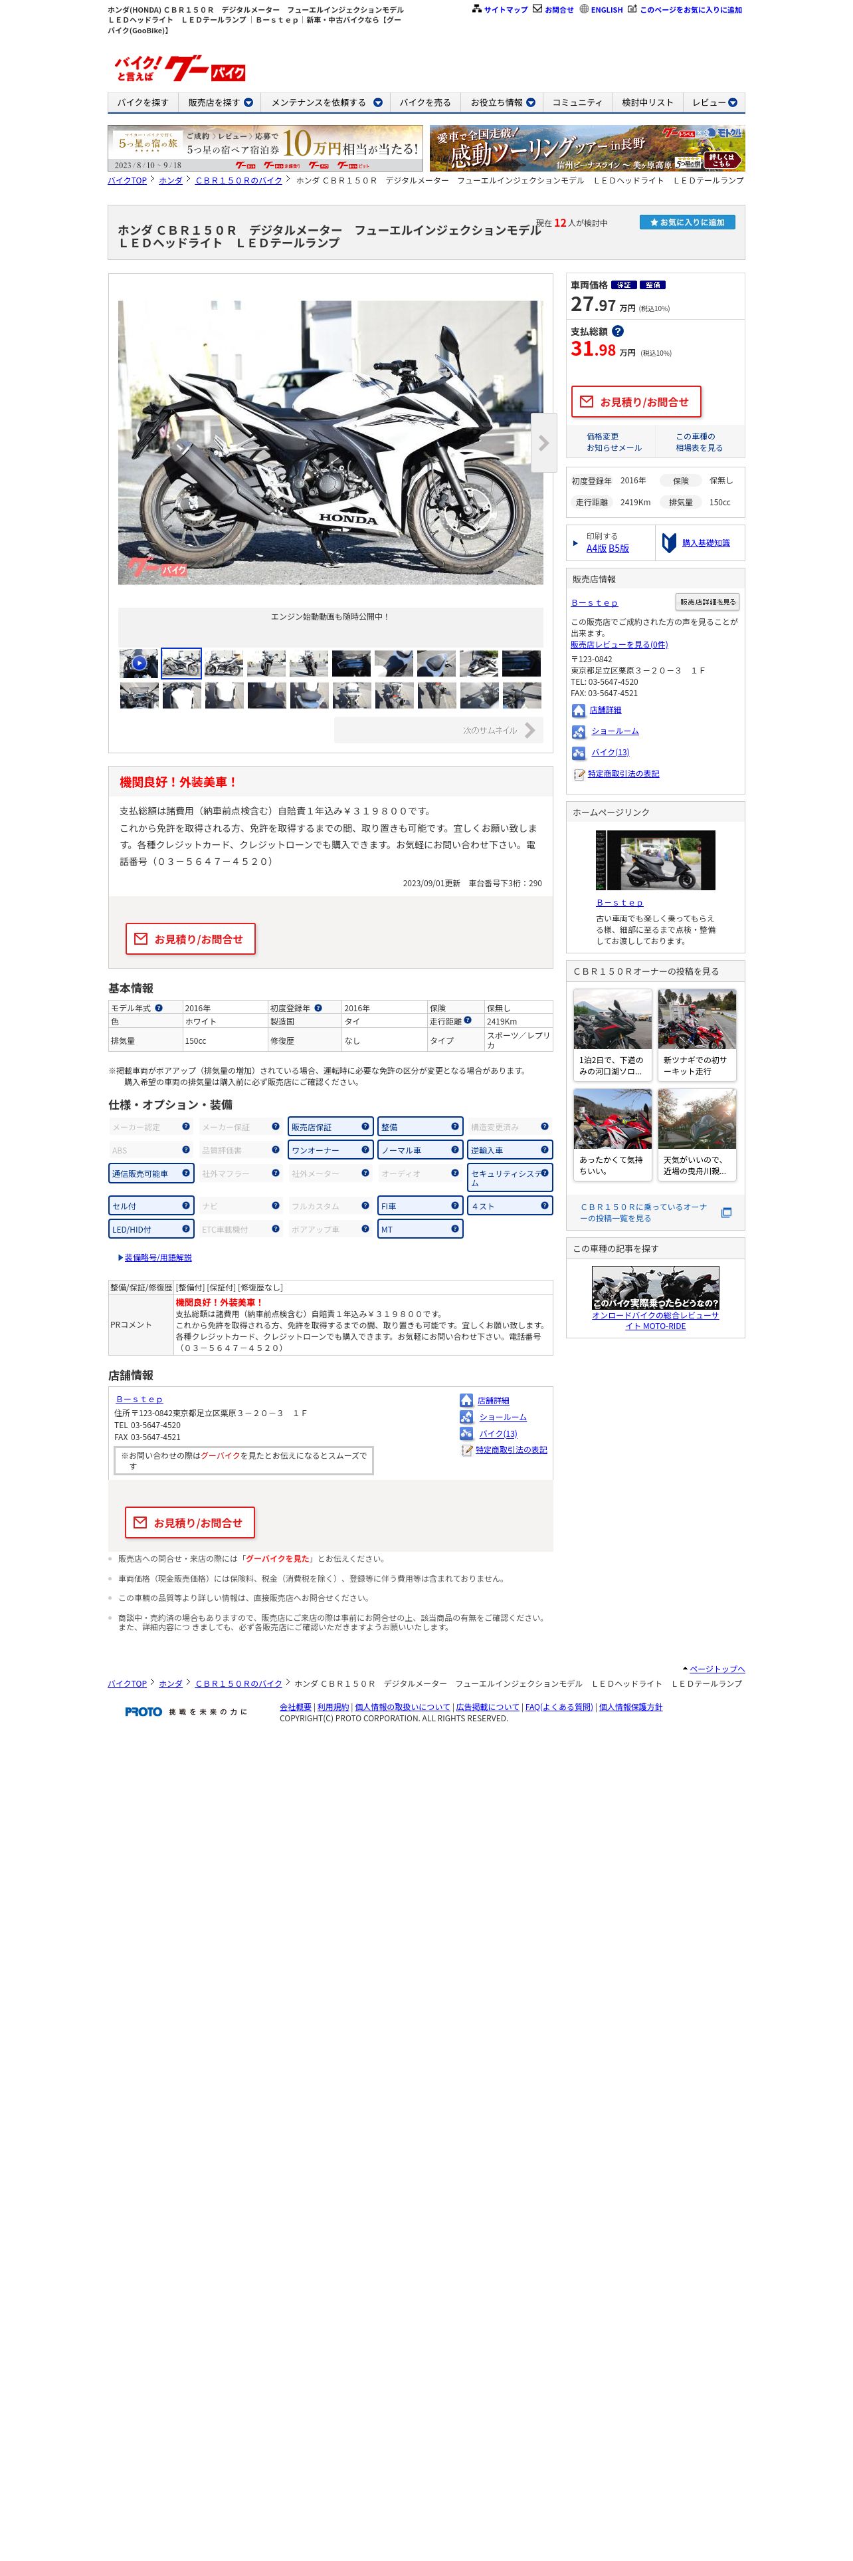The width and height of the screenshot is (853, 2561).
Task: Click the envelope お問合せ icon in header
Action: (537, 9)
